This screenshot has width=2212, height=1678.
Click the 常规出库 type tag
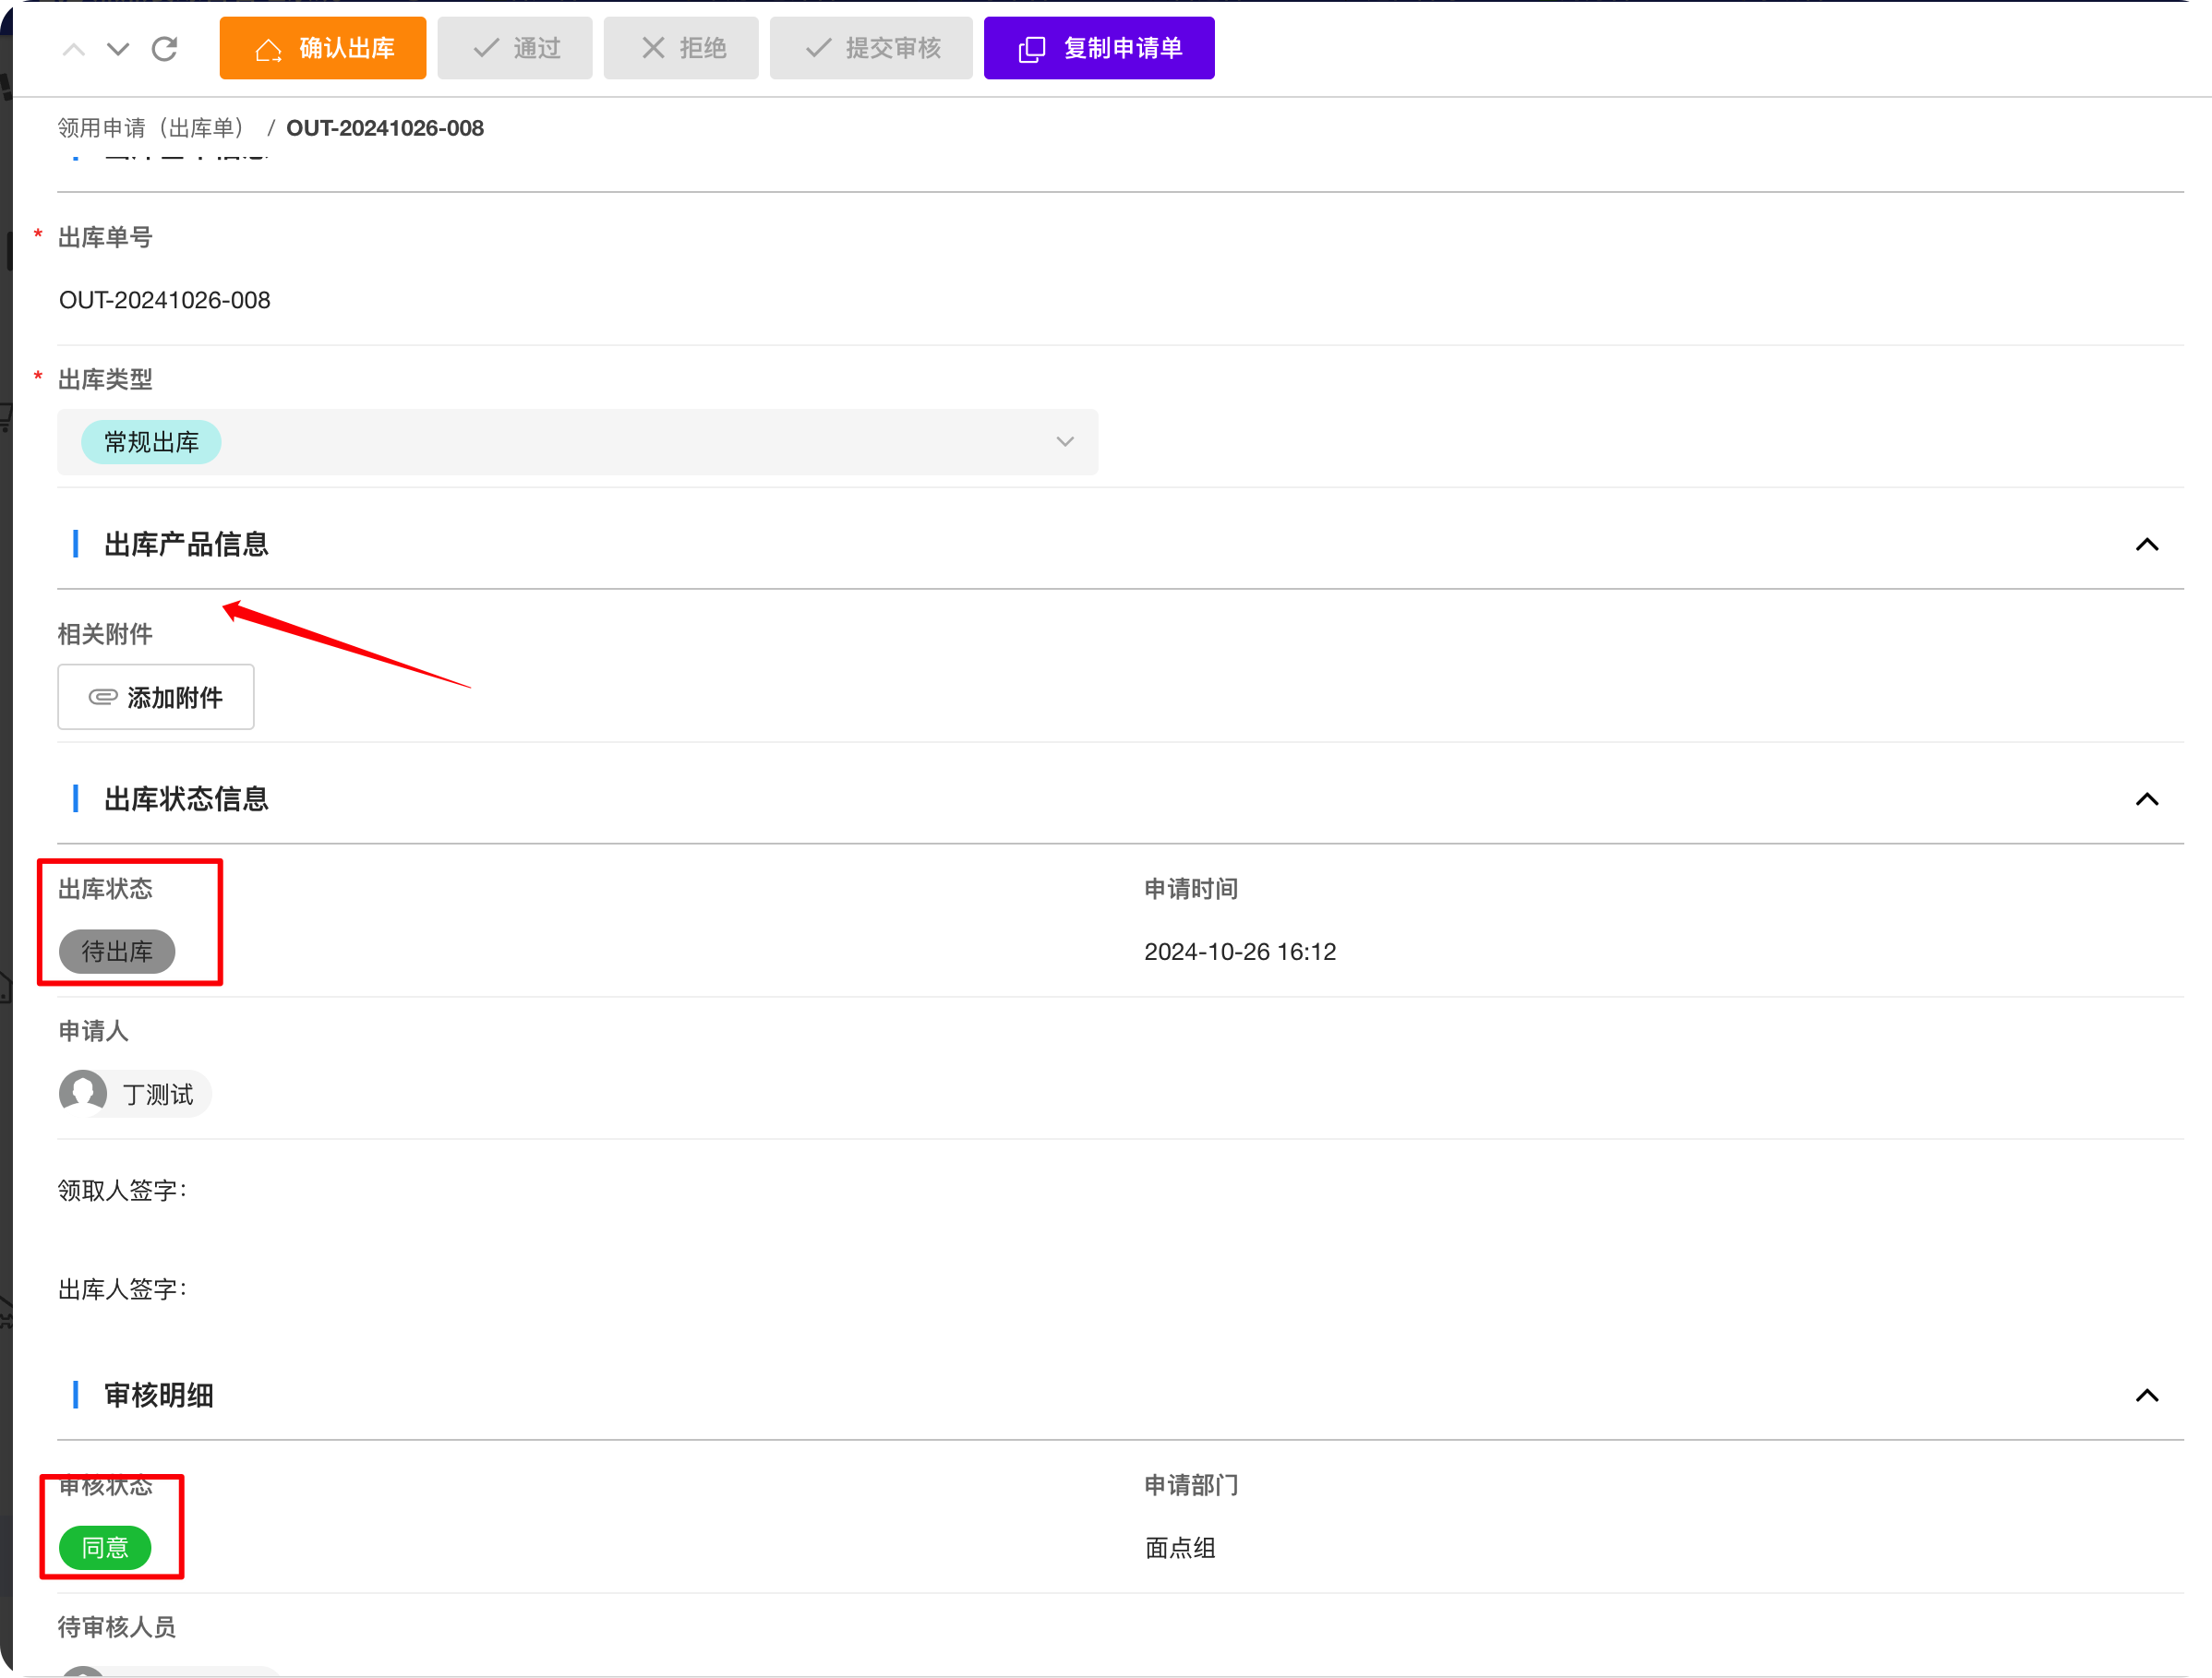click(151, 442)
